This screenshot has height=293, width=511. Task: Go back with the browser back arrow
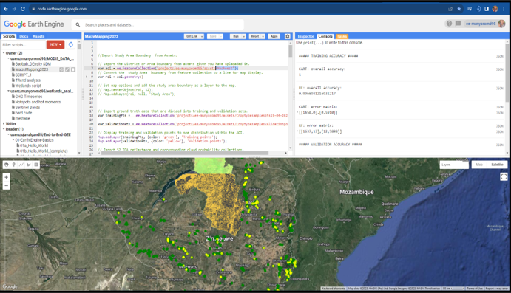pos(5,9)
